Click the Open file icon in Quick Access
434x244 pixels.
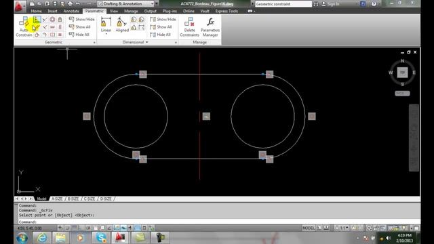(39, 4)
